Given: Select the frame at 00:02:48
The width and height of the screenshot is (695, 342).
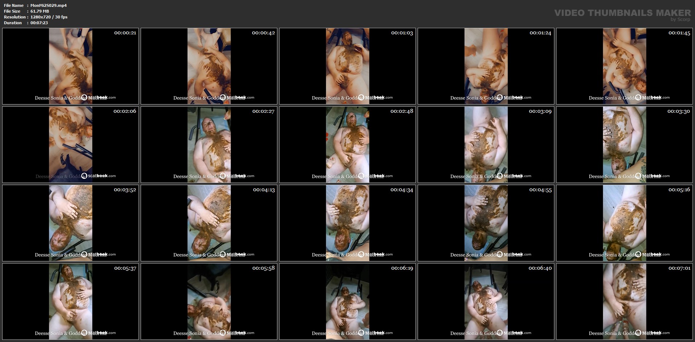Looking at the screenshot, I should 347,145.
